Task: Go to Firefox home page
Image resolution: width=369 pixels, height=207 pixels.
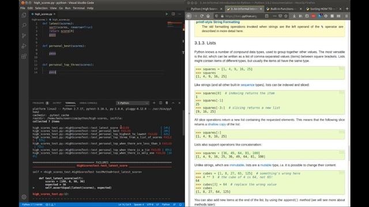Action: tap(208, 16)
